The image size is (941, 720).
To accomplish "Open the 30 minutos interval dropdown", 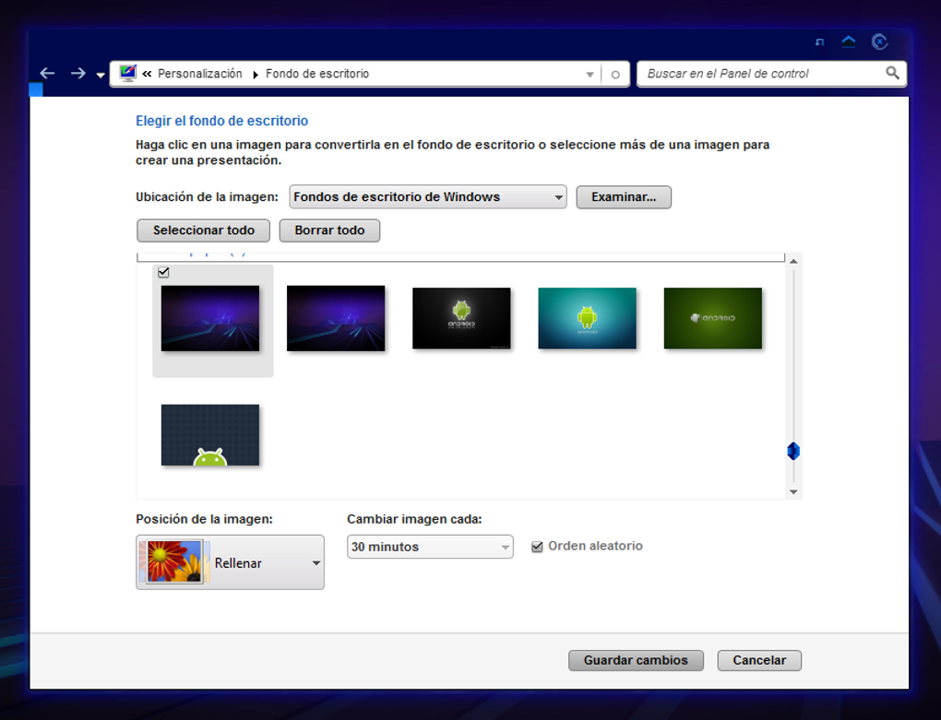I will pyautogui.click(x=430, y=547).
